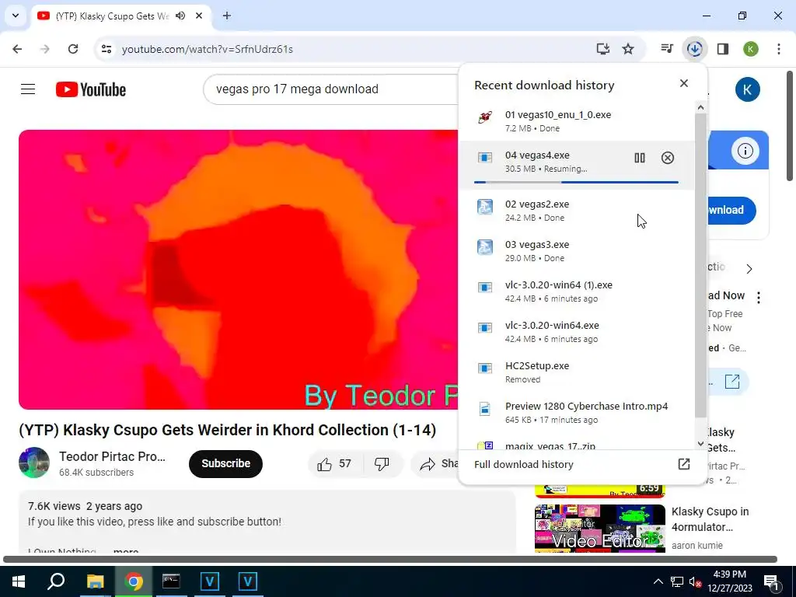Go to YouTube home via logo

tap(91, 89)
